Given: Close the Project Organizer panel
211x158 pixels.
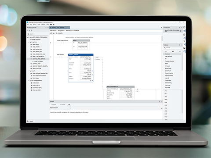Looking at the screenshot, I should tap(48, 28).
